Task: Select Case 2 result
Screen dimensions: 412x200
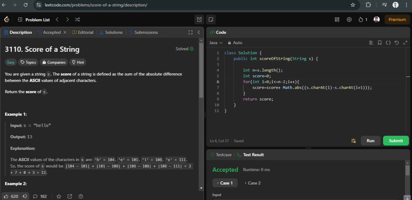Action: tap(252, 183)
